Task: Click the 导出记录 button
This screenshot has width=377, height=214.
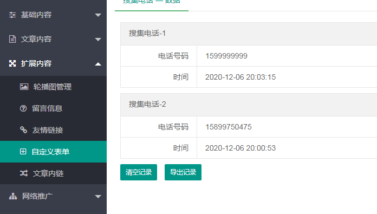Action: 183,172
